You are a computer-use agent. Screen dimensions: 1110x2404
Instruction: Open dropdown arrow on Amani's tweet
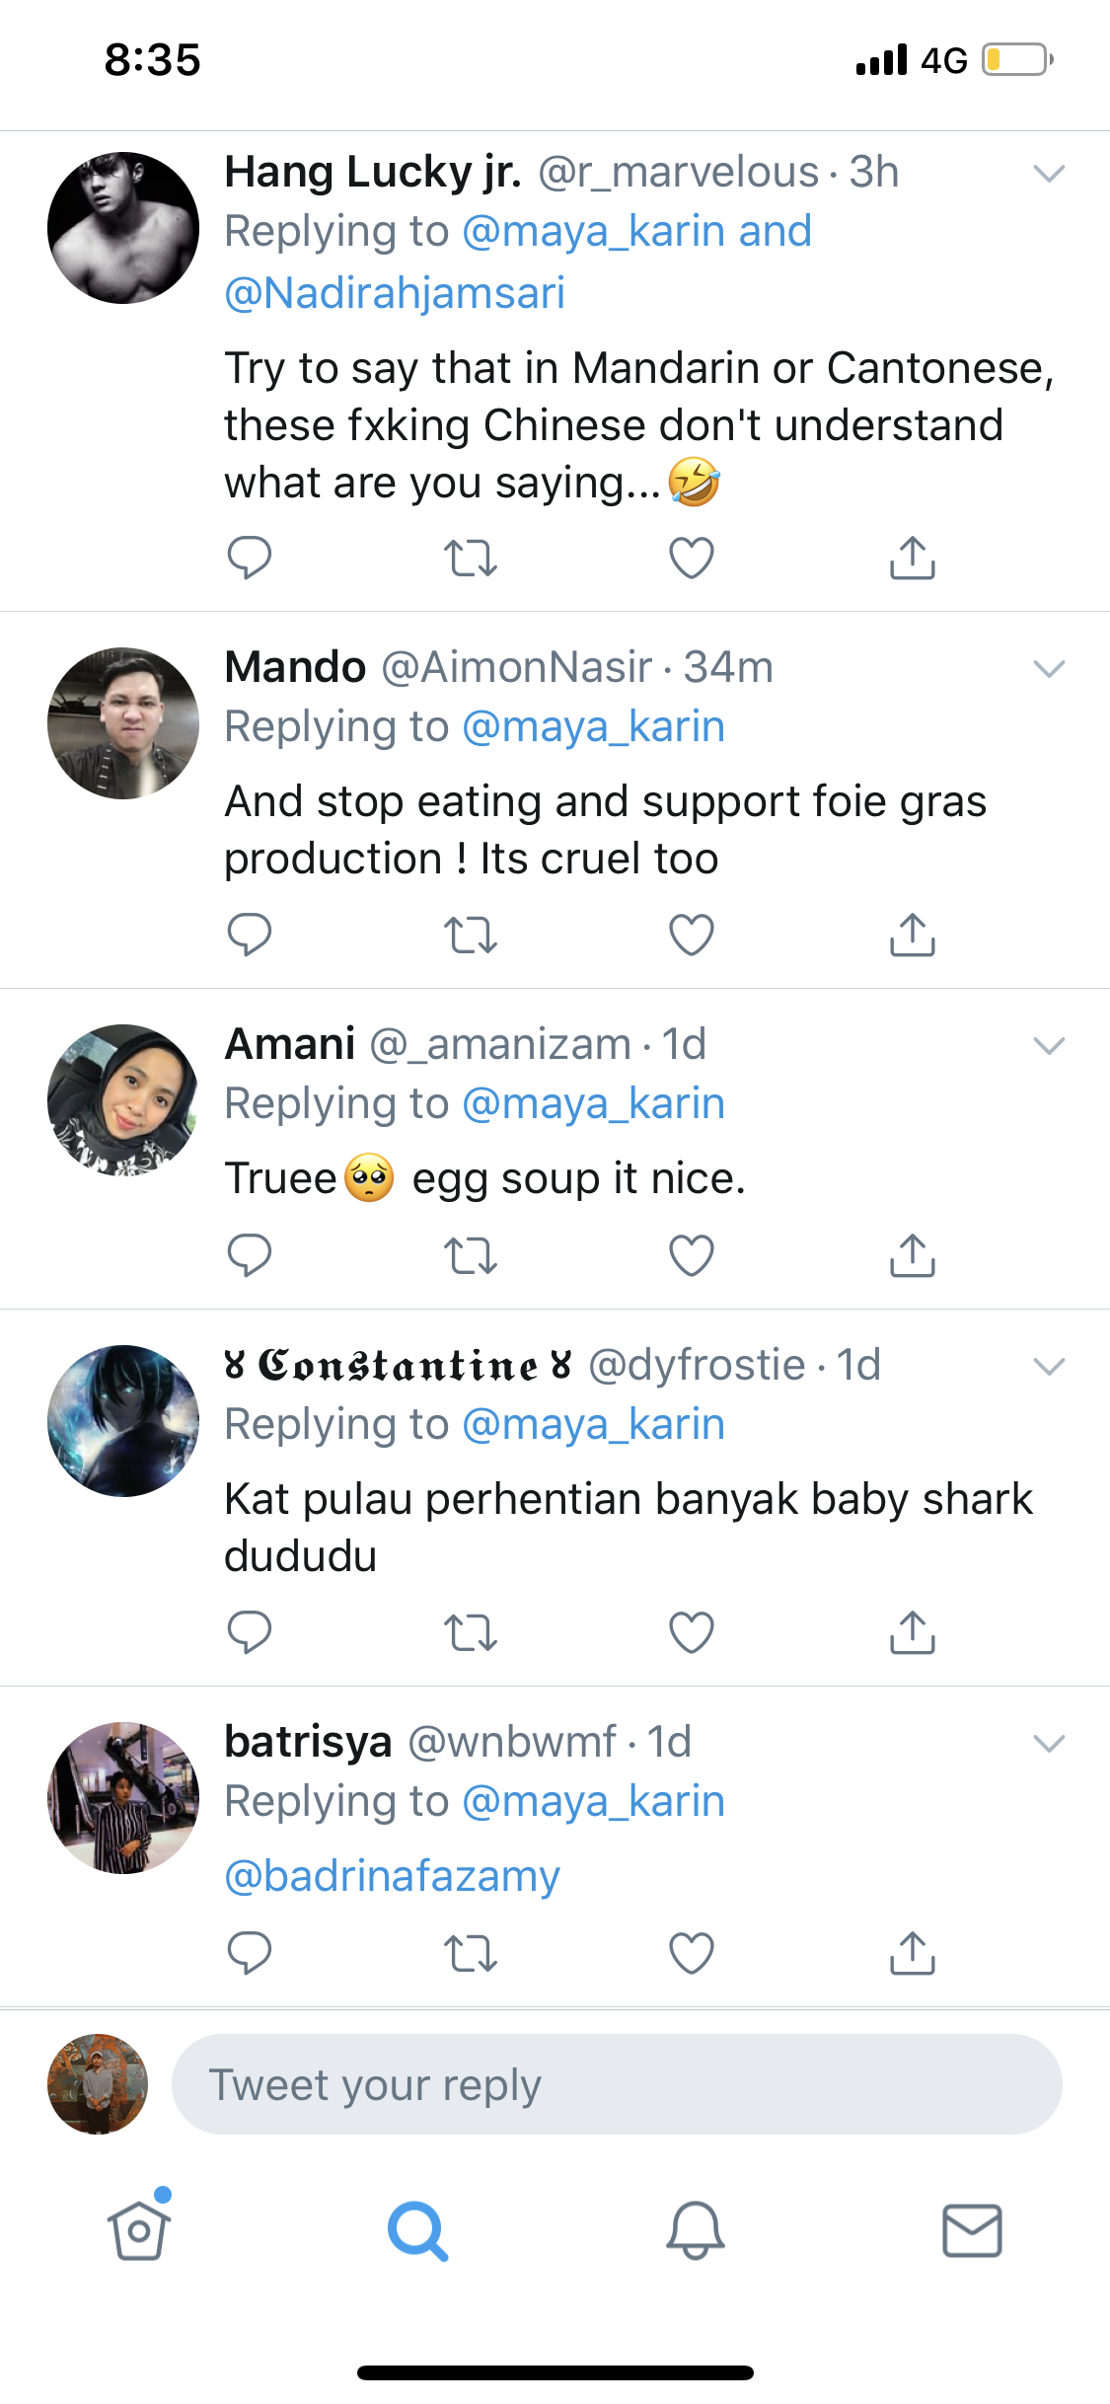pyautogui.click(x=1048, y=1046)
